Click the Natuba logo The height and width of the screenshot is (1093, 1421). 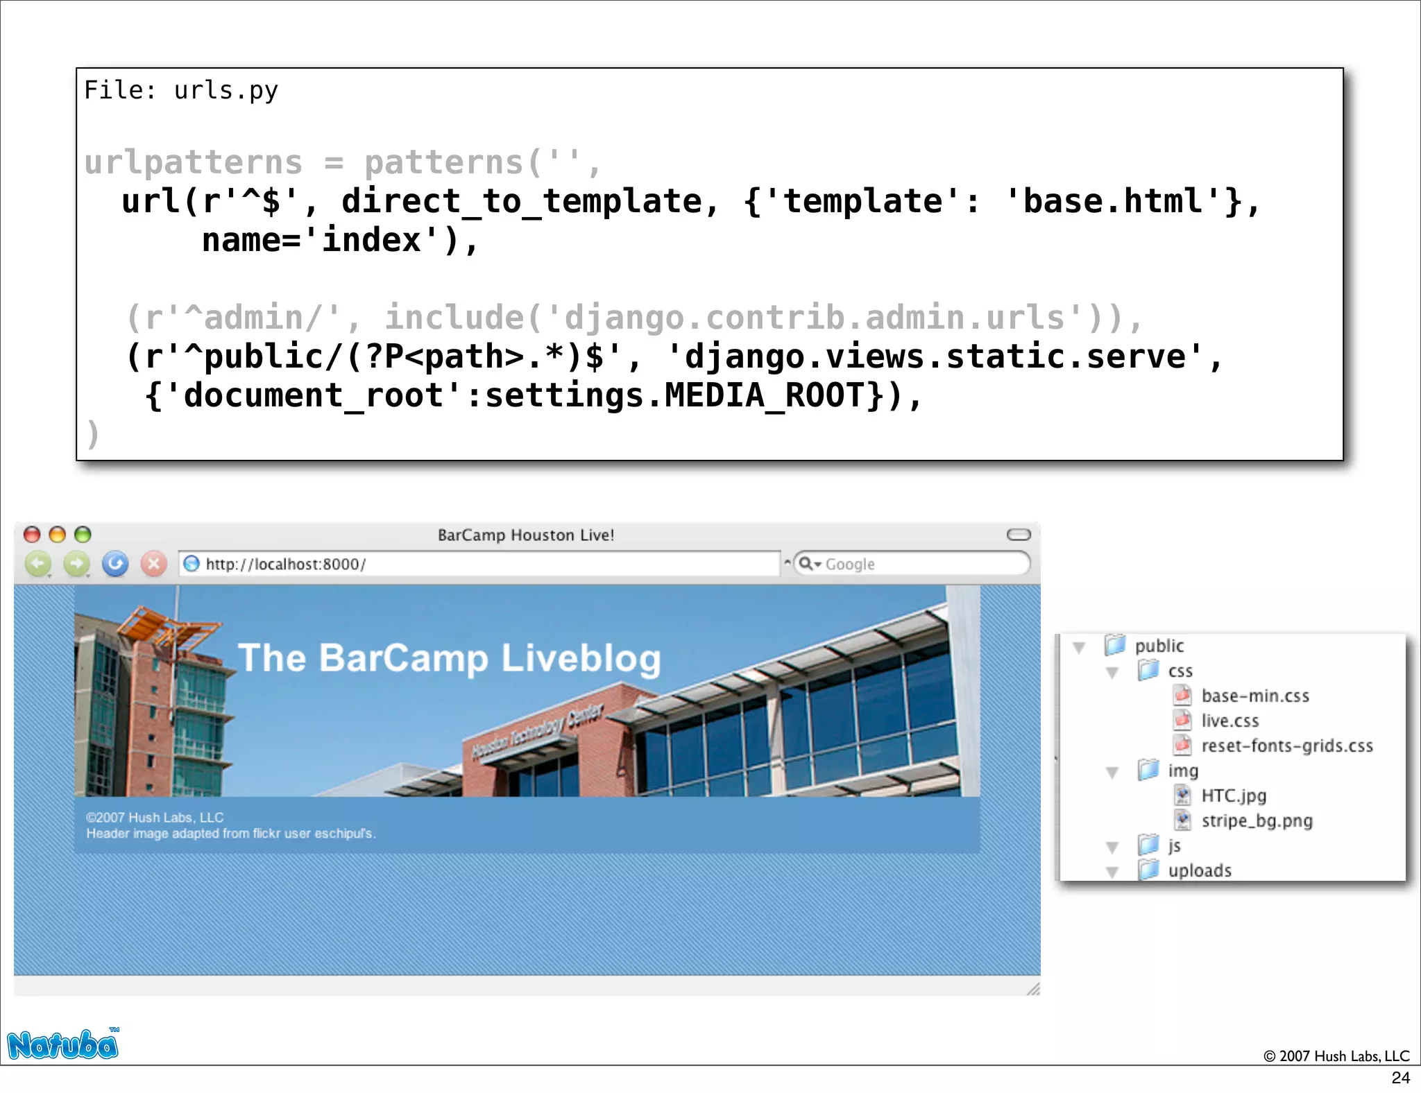pyautogui.click(x=63, y=1044)
